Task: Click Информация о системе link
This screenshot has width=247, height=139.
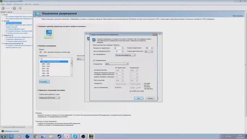Action: 12,131
